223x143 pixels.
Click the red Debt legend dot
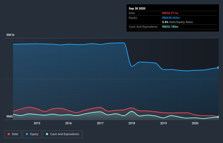(x=9, y=134)
